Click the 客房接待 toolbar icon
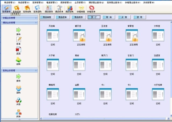This screenshot has height=122, width=172. coord(6,9)
